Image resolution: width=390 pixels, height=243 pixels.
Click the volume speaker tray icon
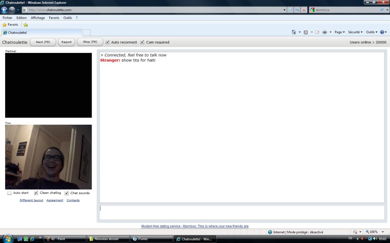click(375, 239)
